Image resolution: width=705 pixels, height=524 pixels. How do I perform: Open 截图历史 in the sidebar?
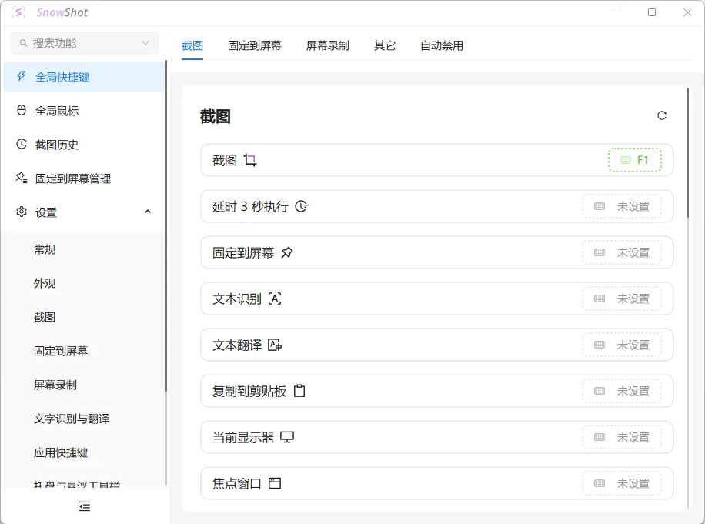[84, 145]
